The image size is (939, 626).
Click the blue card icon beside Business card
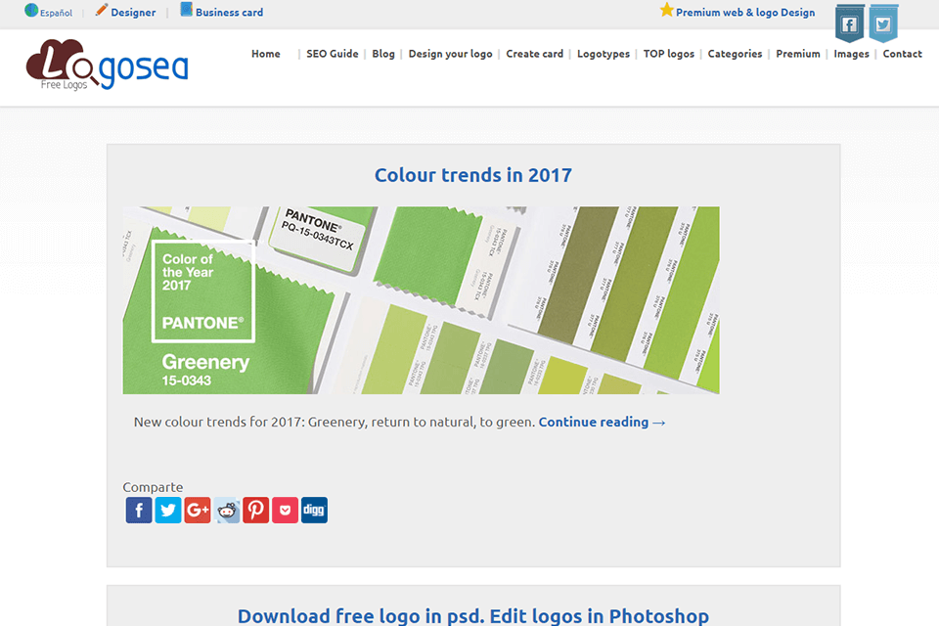point(186,10)
